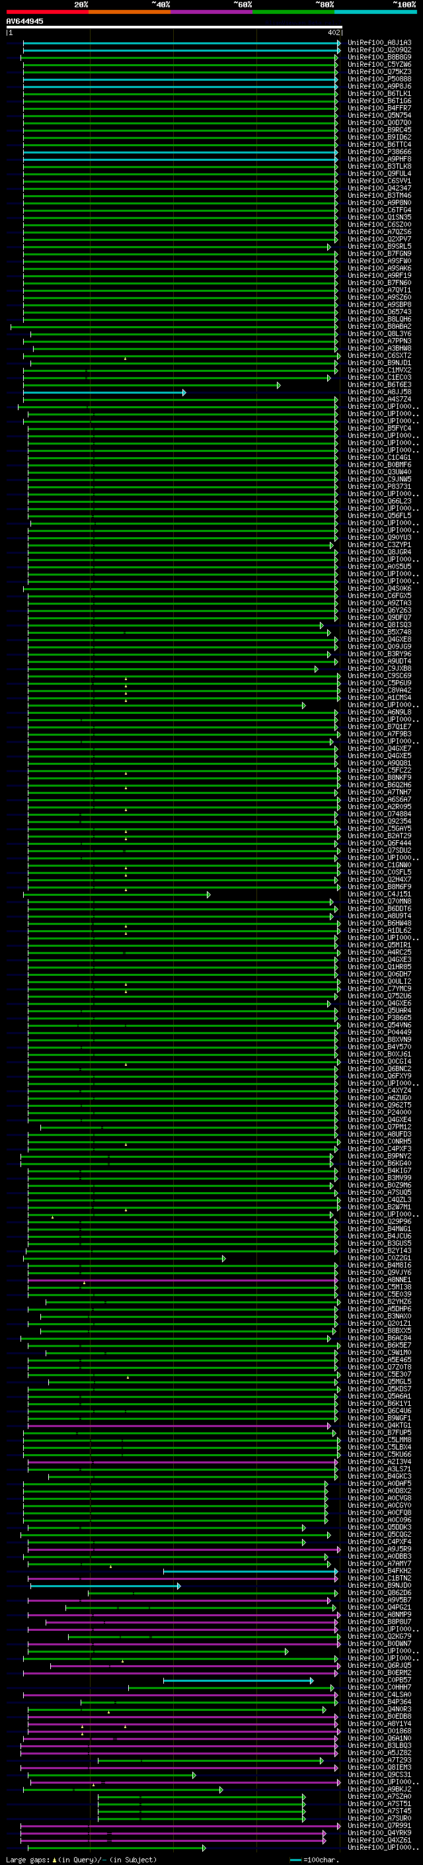Select hit UniRef100_C4JI51

click(379, 895)
